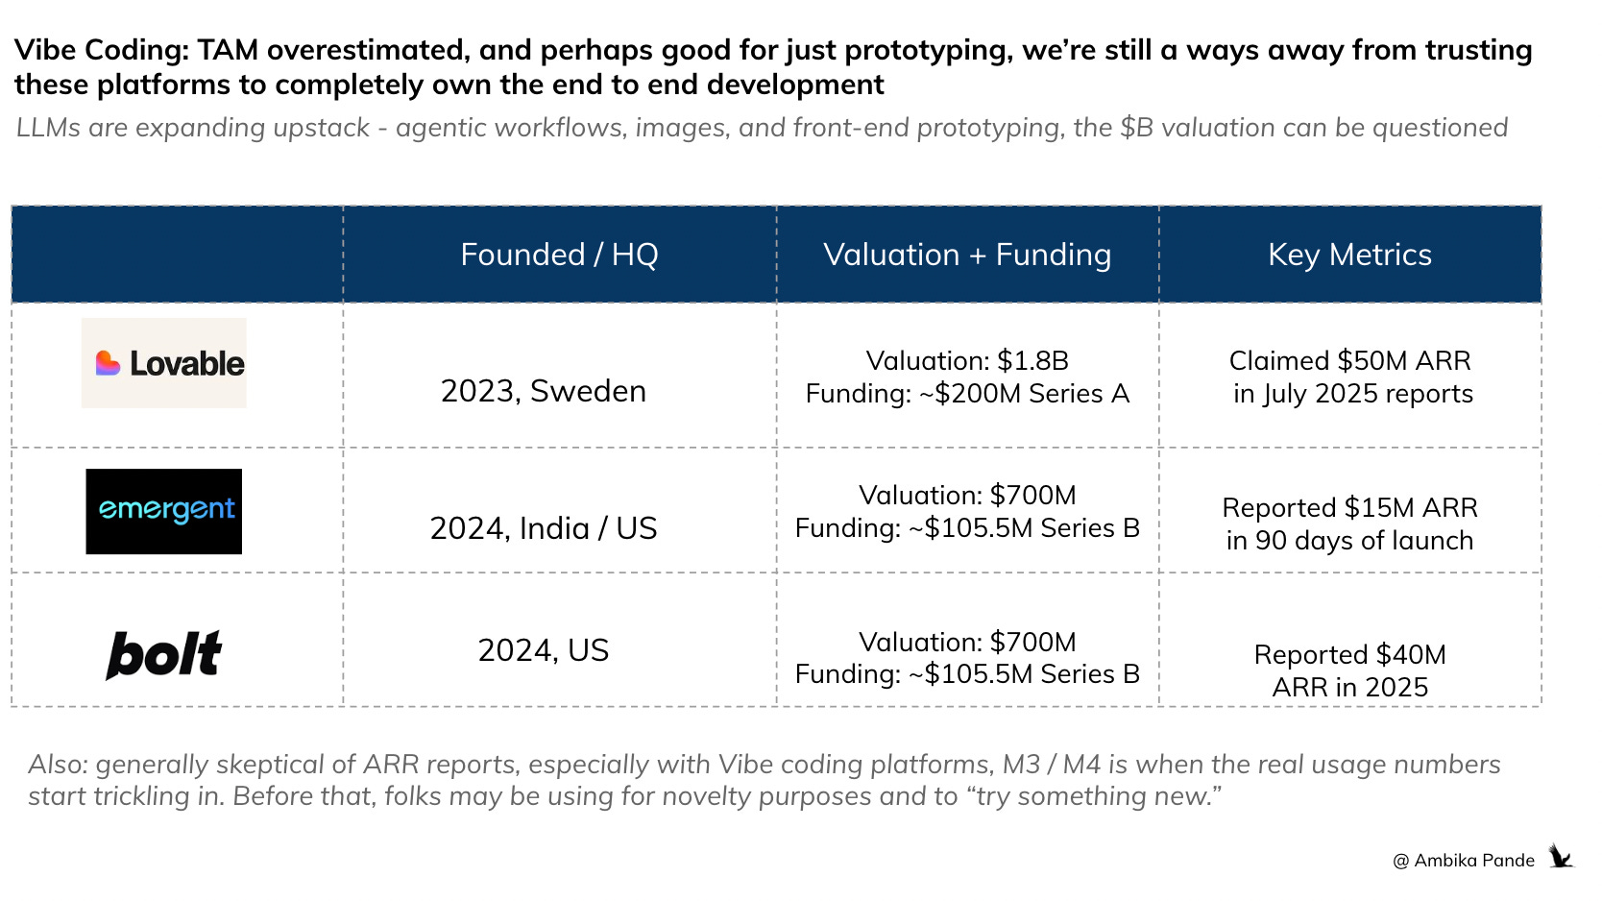Select Lovable's $1.8B valuation cell
1602x901 pixels.
point(967,377)
